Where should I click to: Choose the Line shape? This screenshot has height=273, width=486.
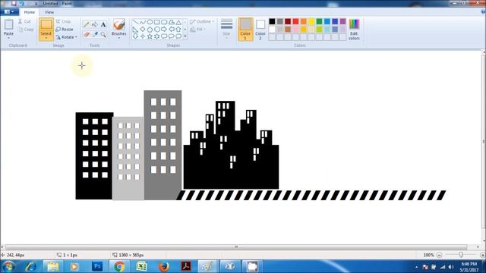pos(135,22)
